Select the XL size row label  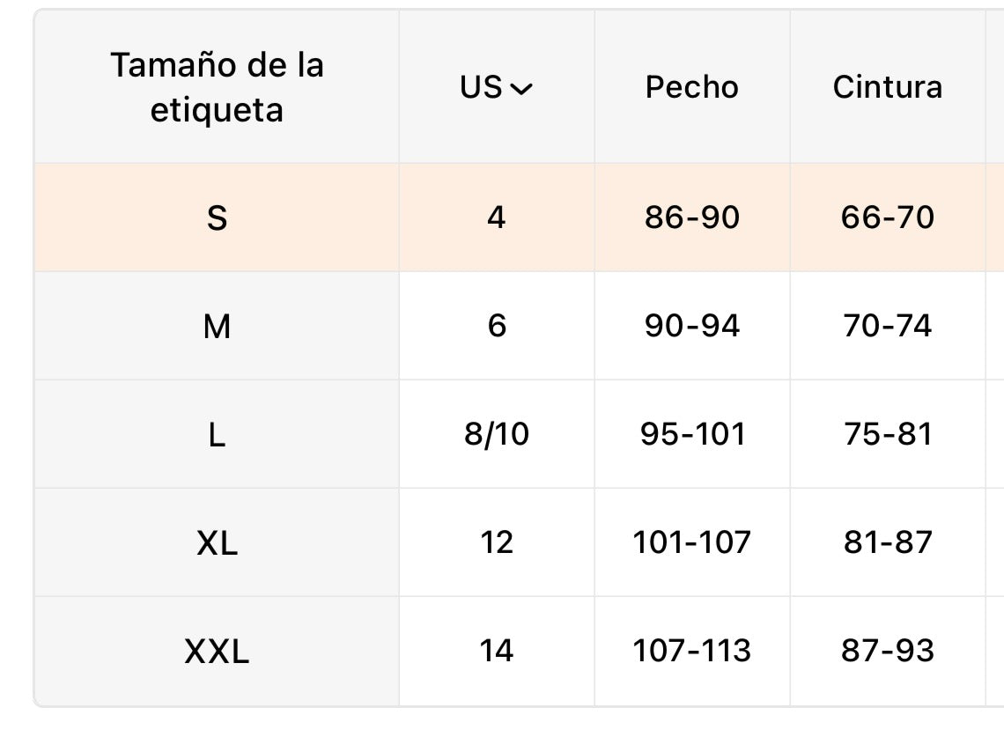tap(217, 543)
